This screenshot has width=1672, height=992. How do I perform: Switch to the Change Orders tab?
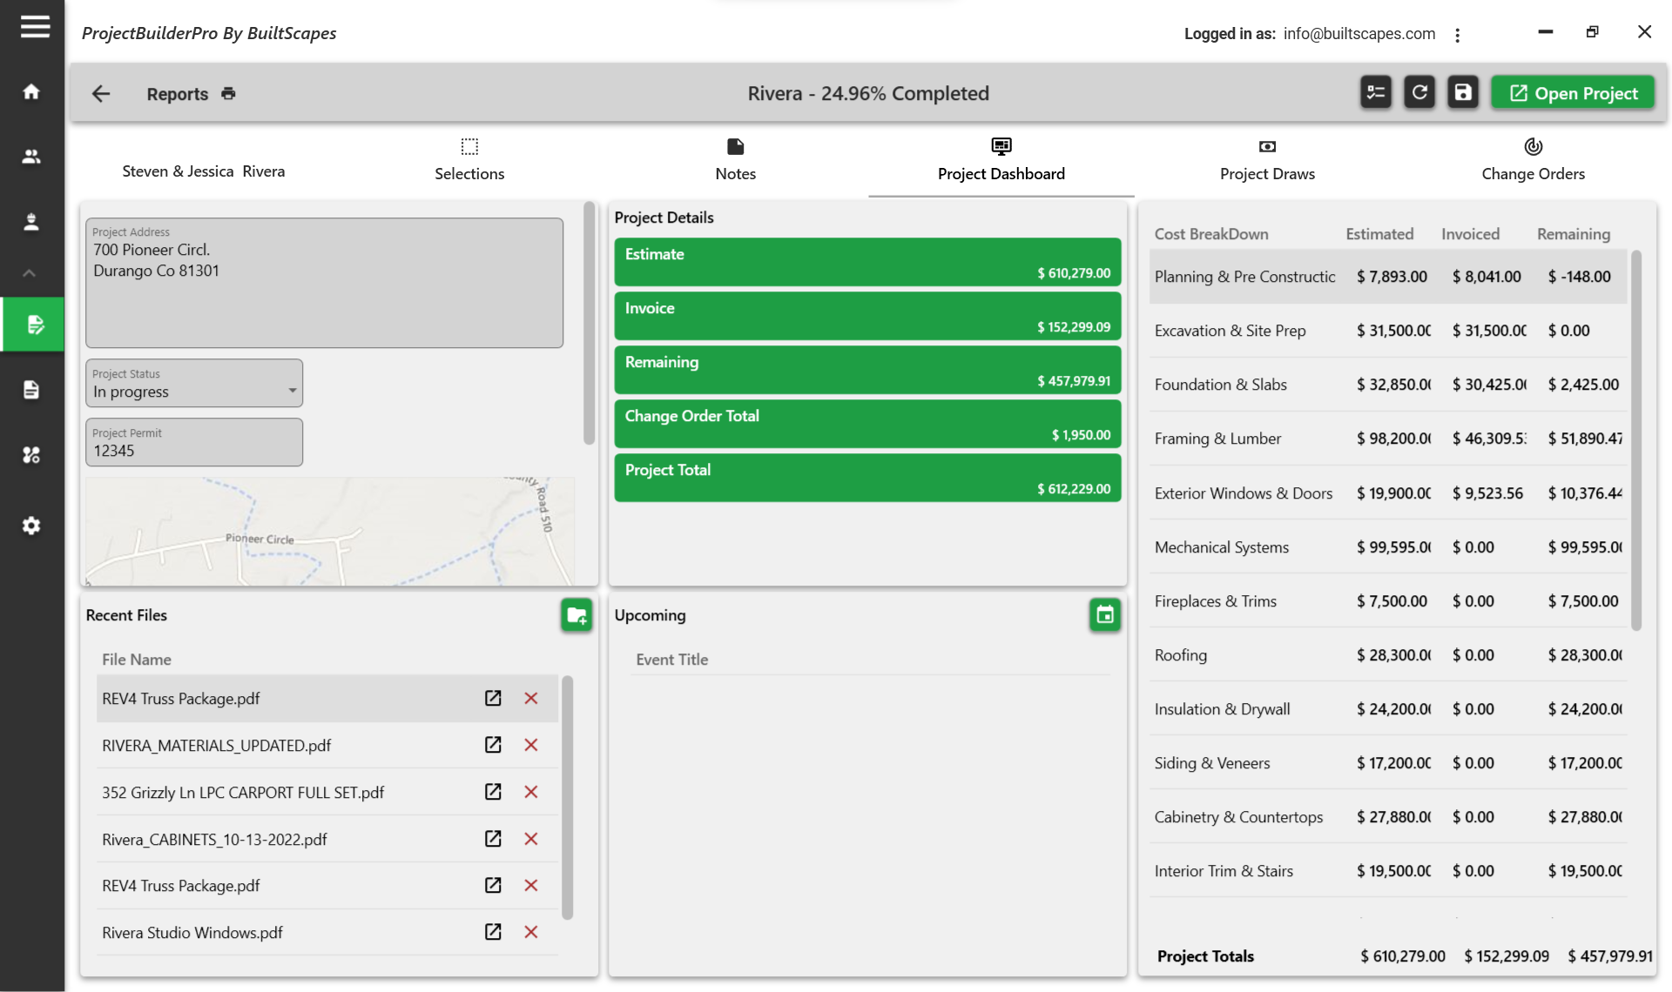click(x=1533, y=159)
